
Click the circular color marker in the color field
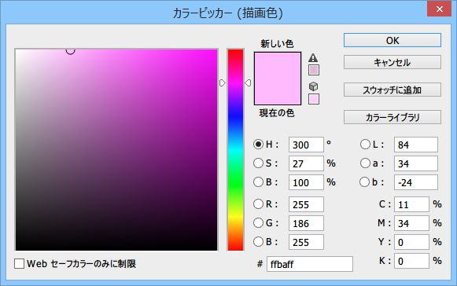click(x=70, y=50)
